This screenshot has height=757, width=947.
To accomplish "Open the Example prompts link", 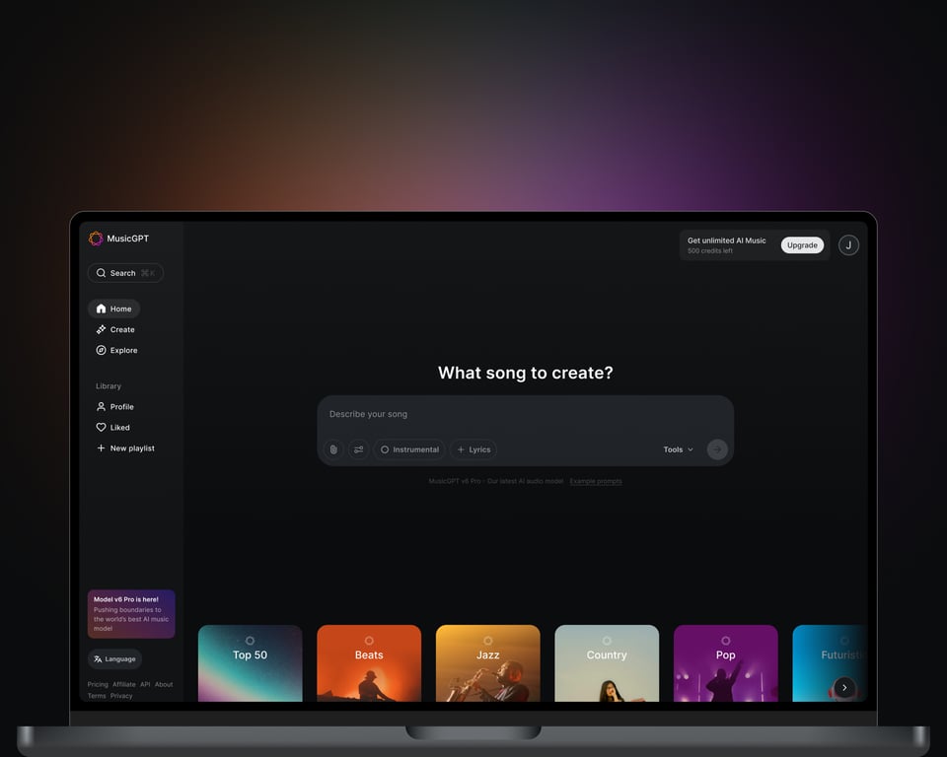I will coord(596,481).
